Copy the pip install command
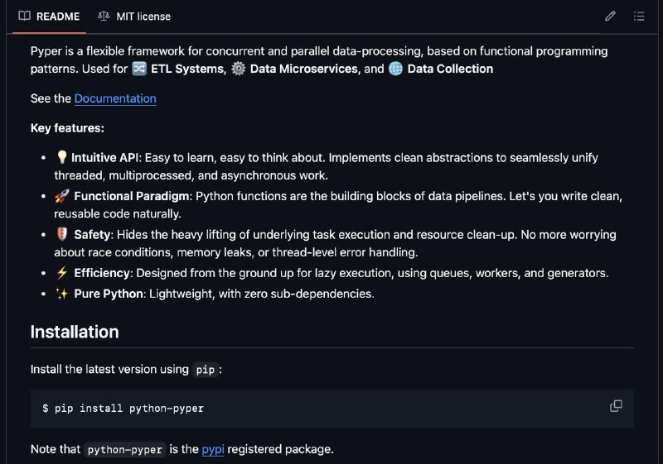Screen dimensions: 663x464 616,406
